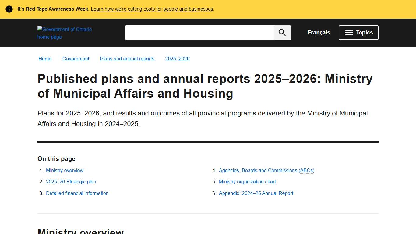Screen dimensions: 416x234
Task: Jump to the Ministry overview section
Action: [65, 170]
